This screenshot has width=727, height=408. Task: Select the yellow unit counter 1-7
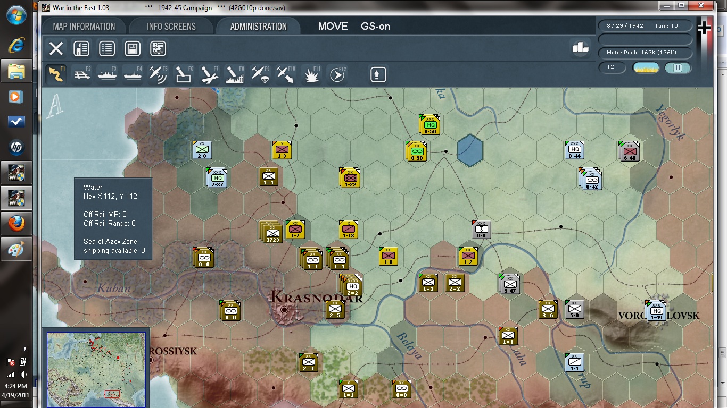point(295,229)
